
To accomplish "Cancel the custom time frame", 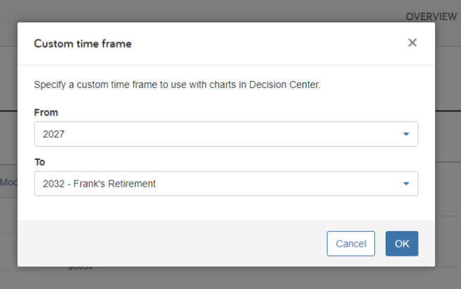I will click(x=351, y=244).
